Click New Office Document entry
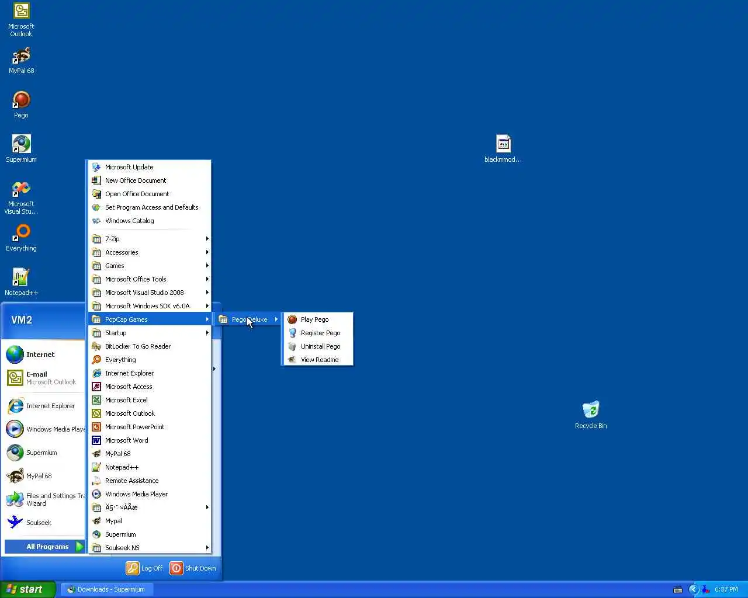Screen dimensions: 748x598 [150, 180]
